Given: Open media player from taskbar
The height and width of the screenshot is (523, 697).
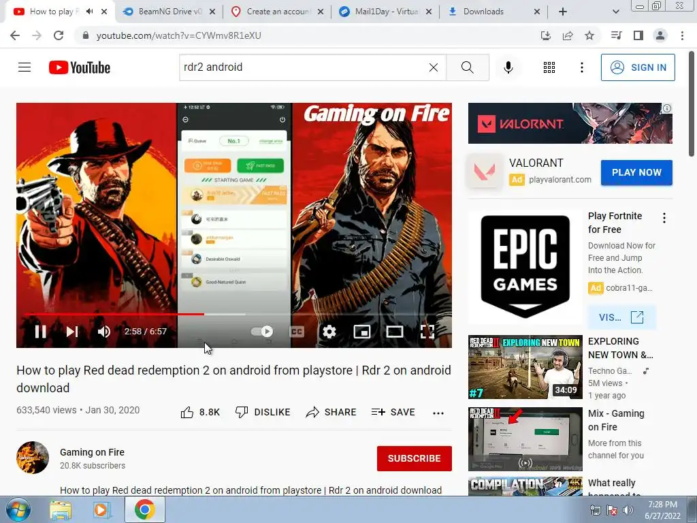Looking at the screenshot, I should click(101, 510).
